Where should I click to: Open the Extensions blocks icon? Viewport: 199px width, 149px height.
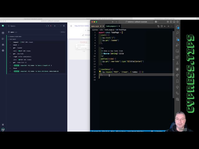click(178, 57)
